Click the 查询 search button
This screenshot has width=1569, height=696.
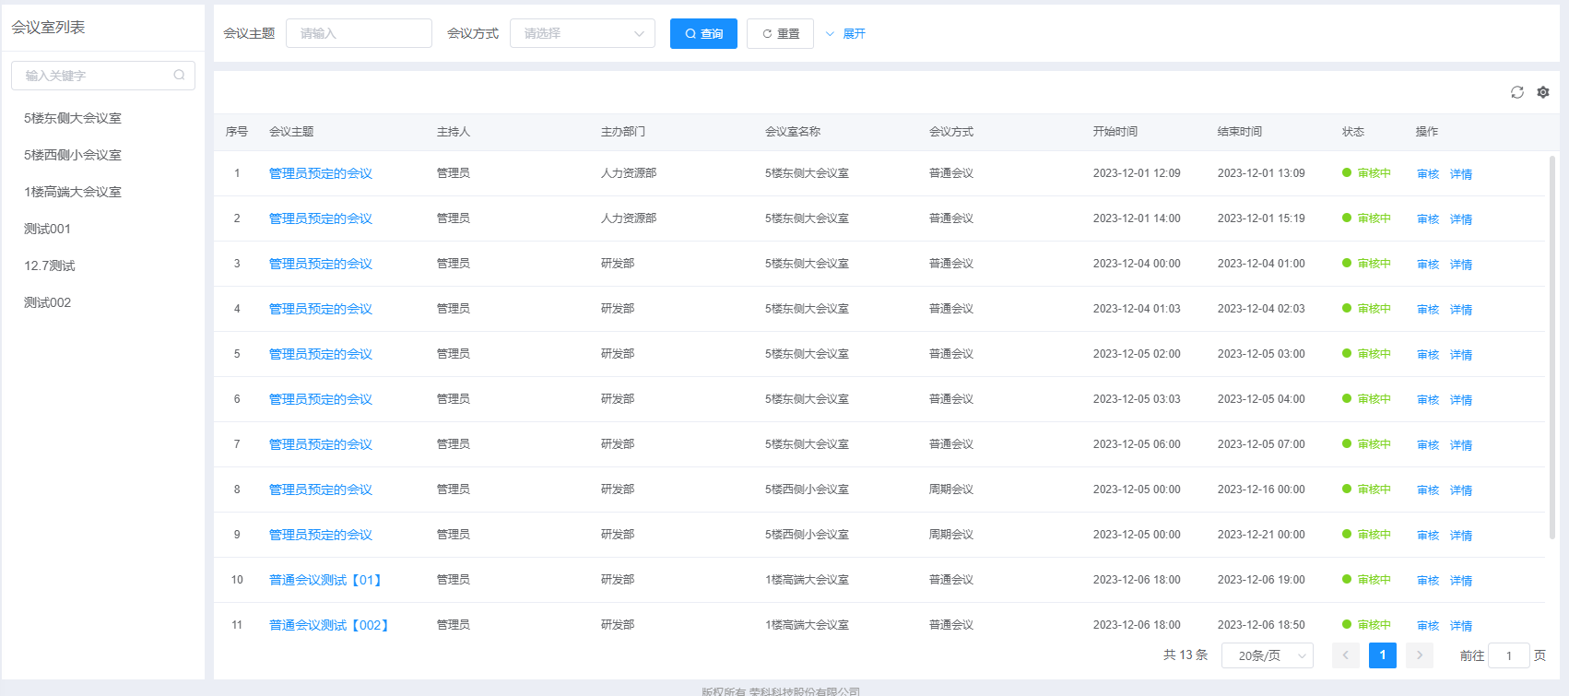[x=703, y=33]
